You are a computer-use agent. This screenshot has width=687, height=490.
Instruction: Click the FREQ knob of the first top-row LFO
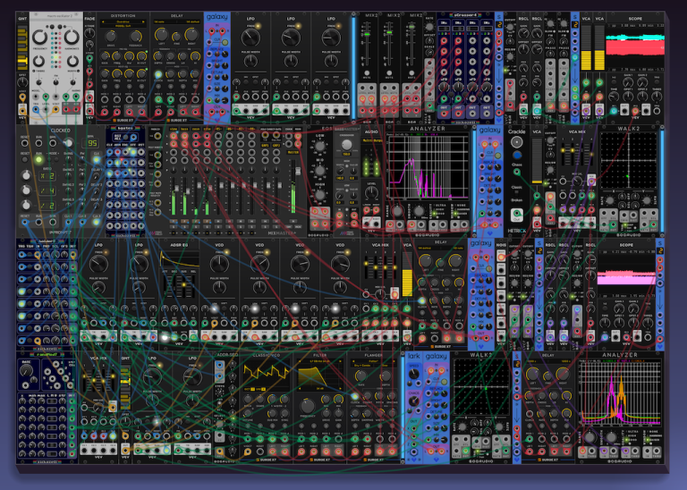tap(250, 38)
